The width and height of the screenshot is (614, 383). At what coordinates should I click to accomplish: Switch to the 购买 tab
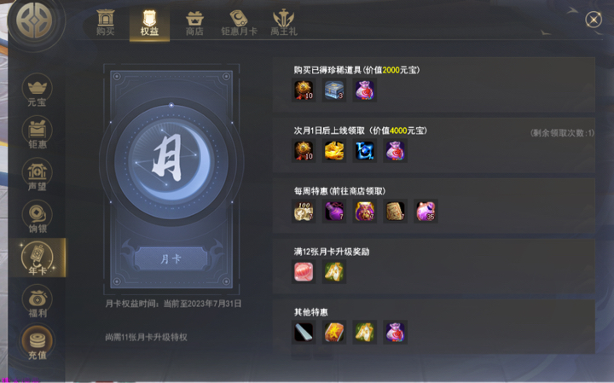[x=106, y=24]
